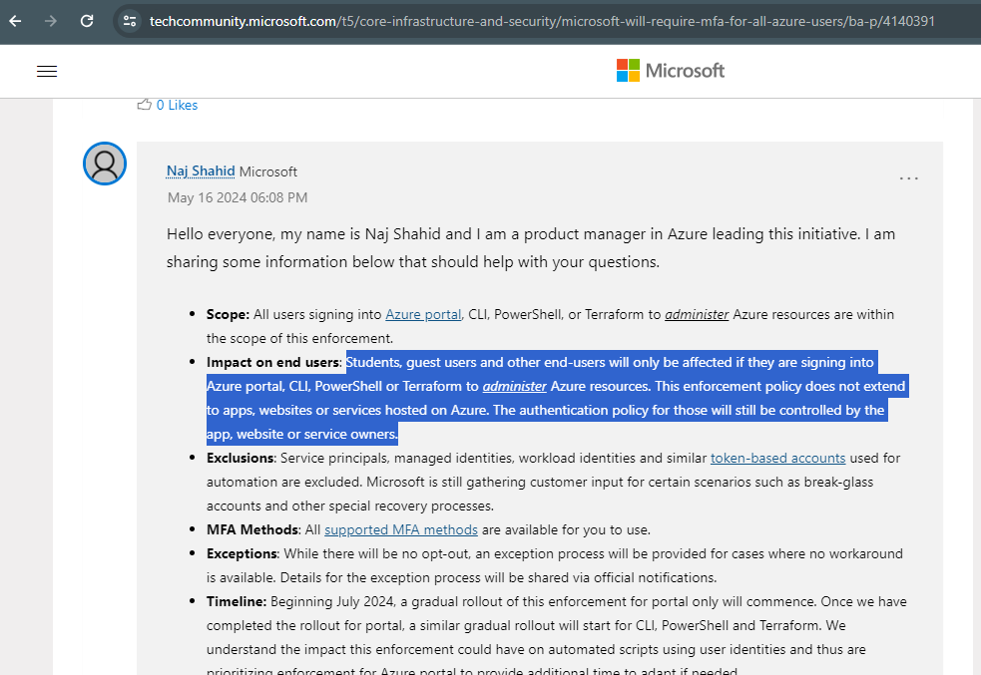This screenshot has height=675, width=981.
Task: Click the browser forward arrow
Action: [x=51, y=20]
